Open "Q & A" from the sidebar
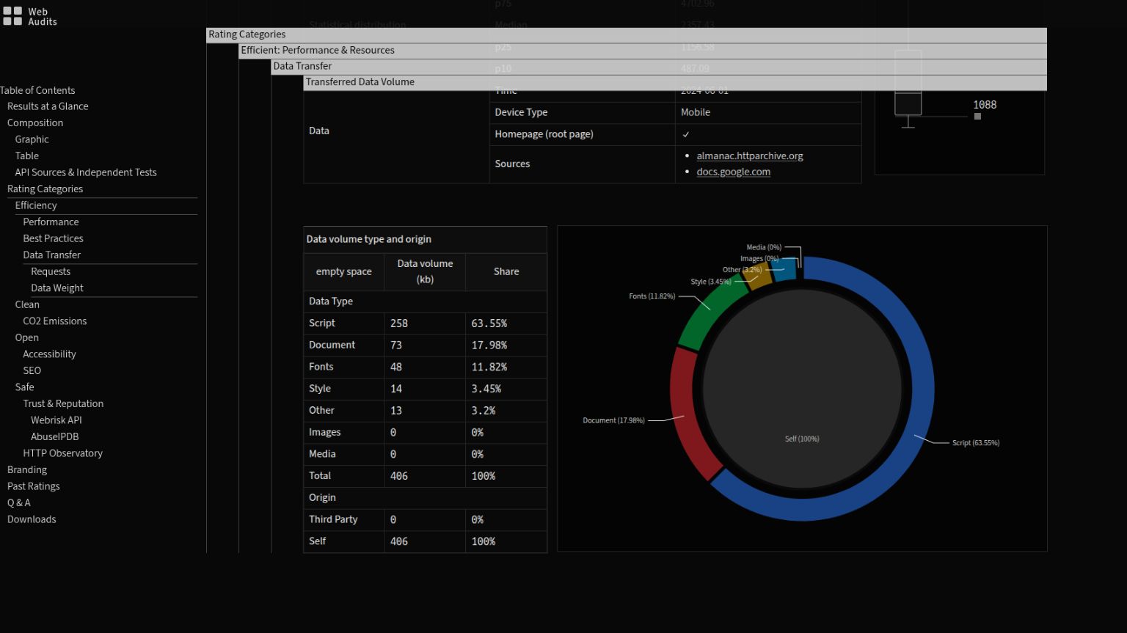 coord(19,502)
